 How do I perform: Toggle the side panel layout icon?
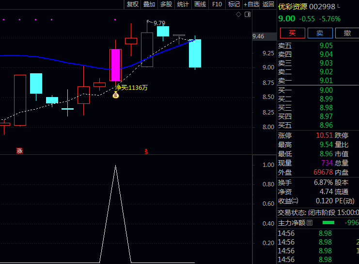(x=248, y=15)
